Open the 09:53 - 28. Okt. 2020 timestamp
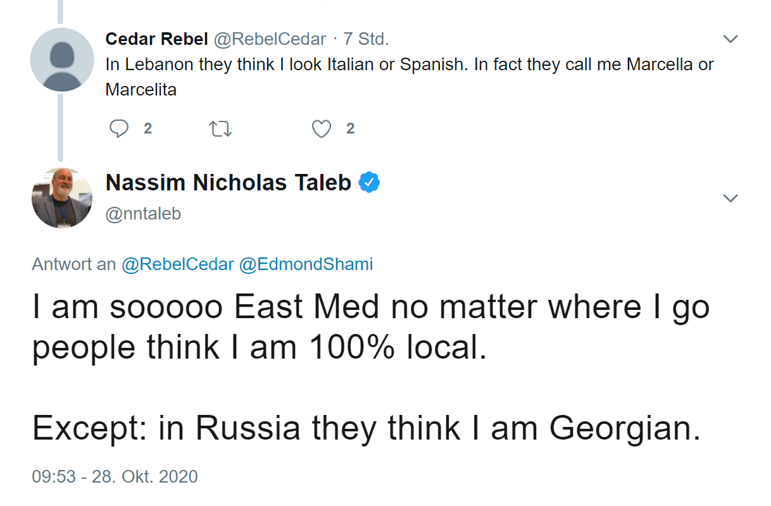The width and height of the screenshot is (771, 506). coord(115,476)
